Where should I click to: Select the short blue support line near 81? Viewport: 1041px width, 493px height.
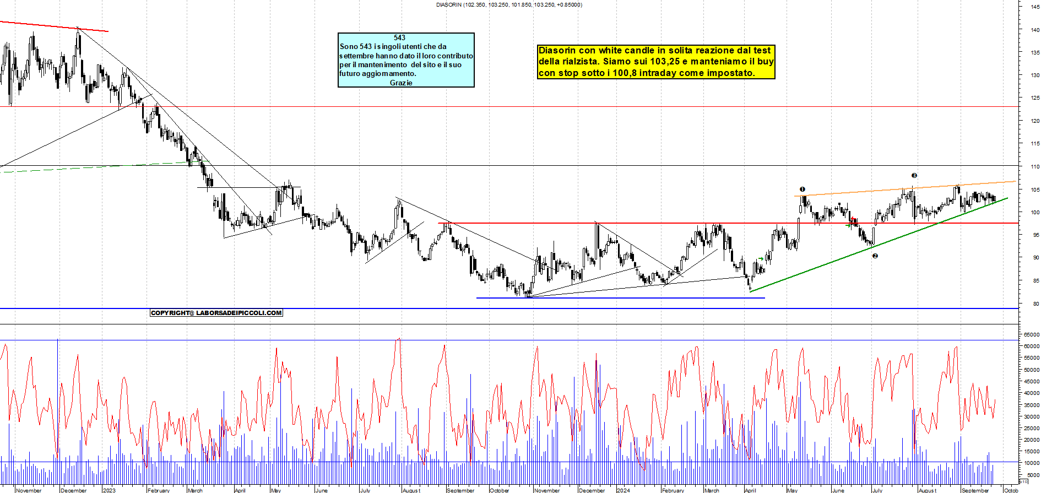click(x=621, y=298)
